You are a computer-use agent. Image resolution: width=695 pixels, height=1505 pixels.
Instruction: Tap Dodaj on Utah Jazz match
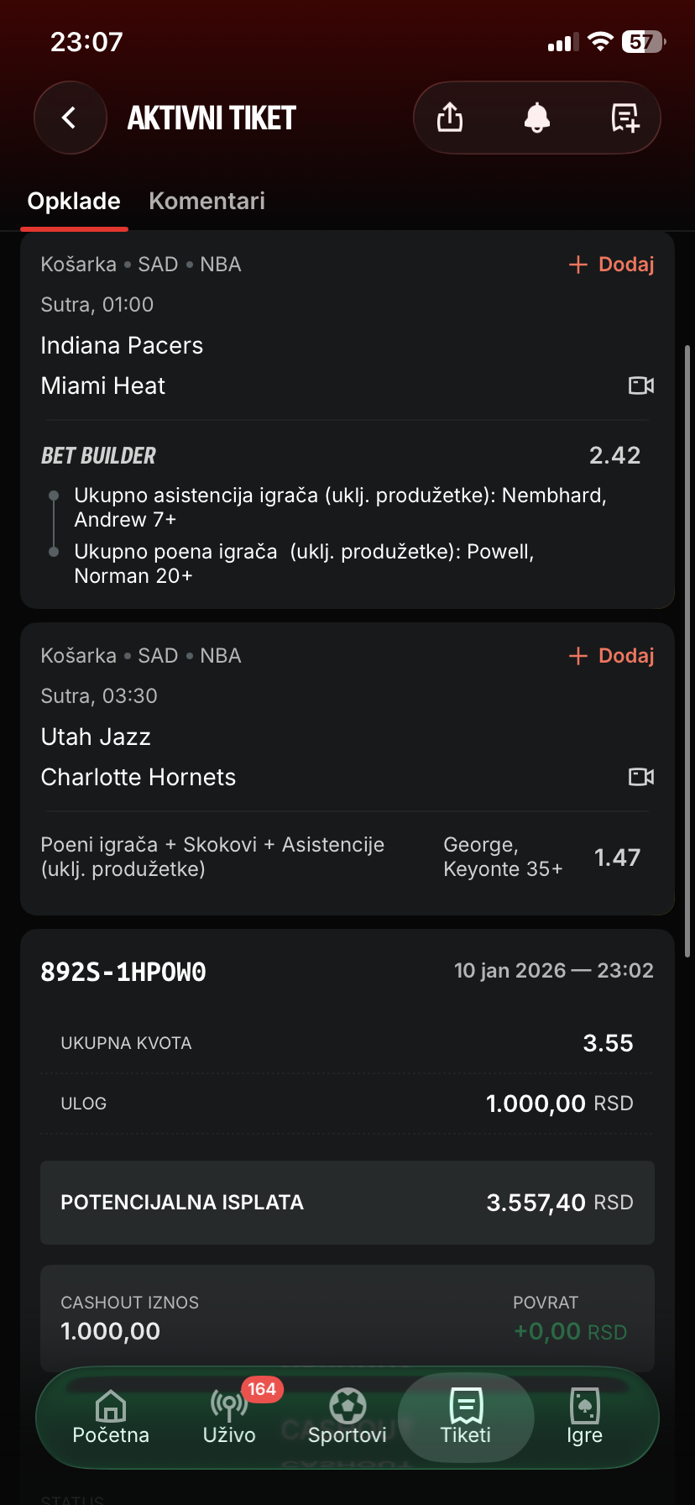click(612, 656)
